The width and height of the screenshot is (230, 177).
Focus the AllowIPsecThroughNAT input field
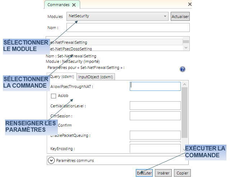point(155,86)
